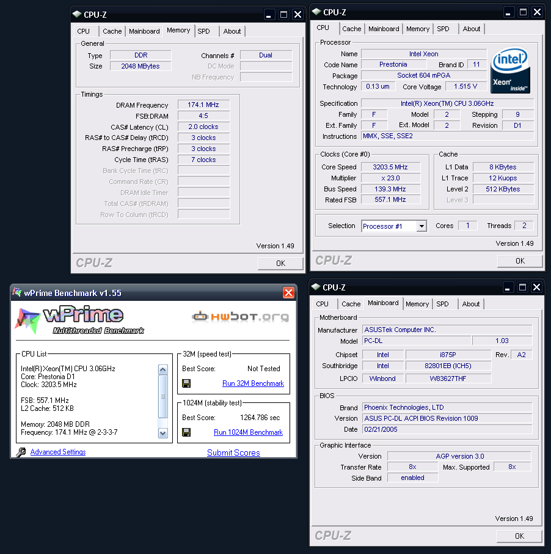The width and height of the screenshot is (551, 554).
Task: Open the Processor #1 selection dropdown
Action: [x=421, y=226]
